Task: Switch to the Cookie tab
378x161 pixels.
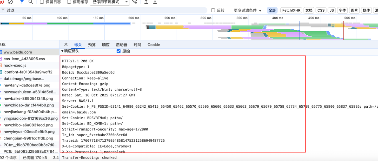Action: tap(154, 45)
